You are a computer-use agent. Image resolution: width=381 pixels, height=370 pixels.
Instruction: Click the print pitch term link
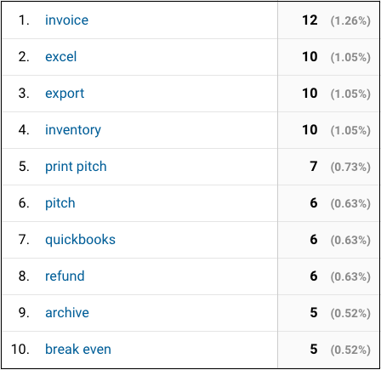tap(76, 167)
